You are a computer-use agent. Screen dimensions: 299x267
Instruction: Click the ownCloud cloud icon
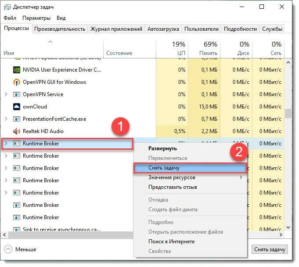tap(17, 107)
